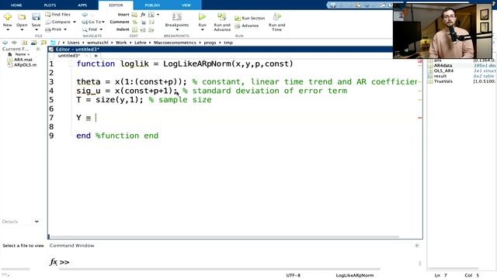Image resolution: width=497 pixels, height=279 pixels.
Task: Expand the Run dropdown arrow
Action: tap(202, 29)
